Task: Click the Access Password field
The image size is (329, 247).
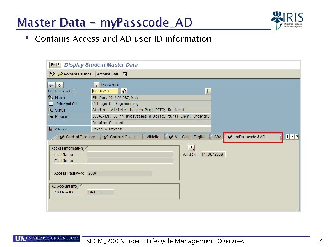Action: click(x=119, y=173)
